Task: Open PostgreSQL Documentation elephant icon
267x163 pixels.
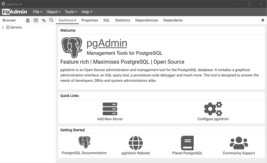Action: [x=84, y=143]
